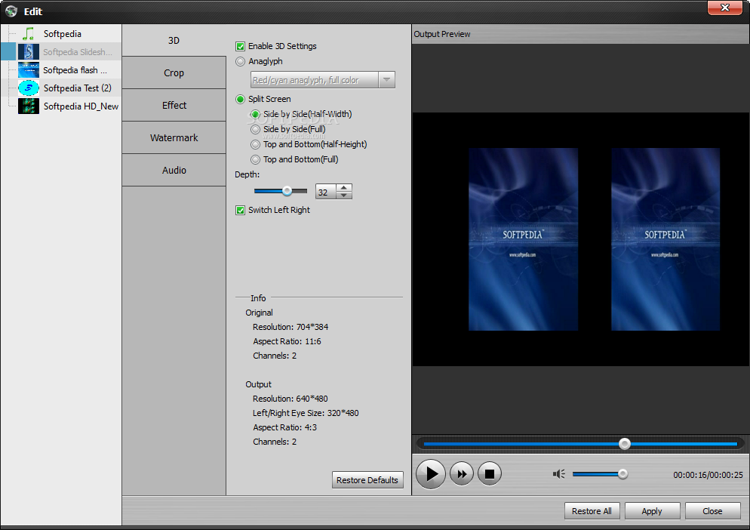The image size is (750, 530).
Task: Open the 3D tab
Action: [174, 40]
